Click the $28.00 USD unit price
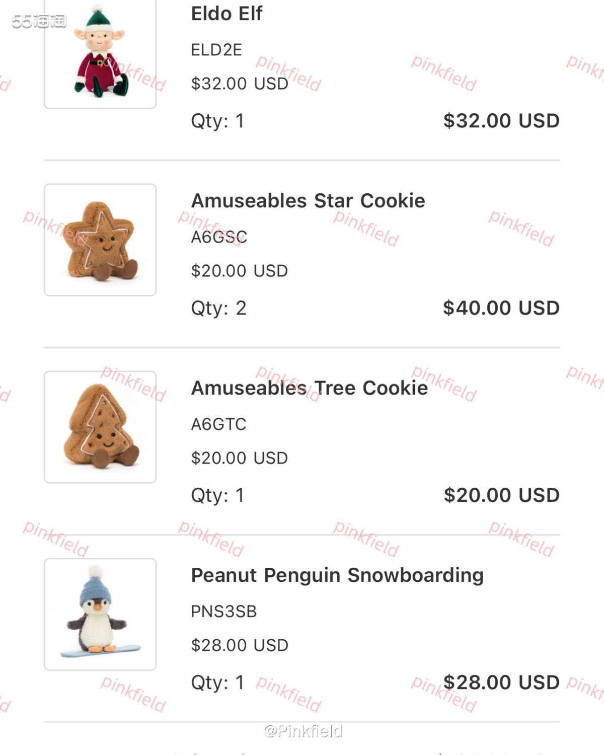Image resolution: width=604 pixels, height=755 pixels. [240, 645]
